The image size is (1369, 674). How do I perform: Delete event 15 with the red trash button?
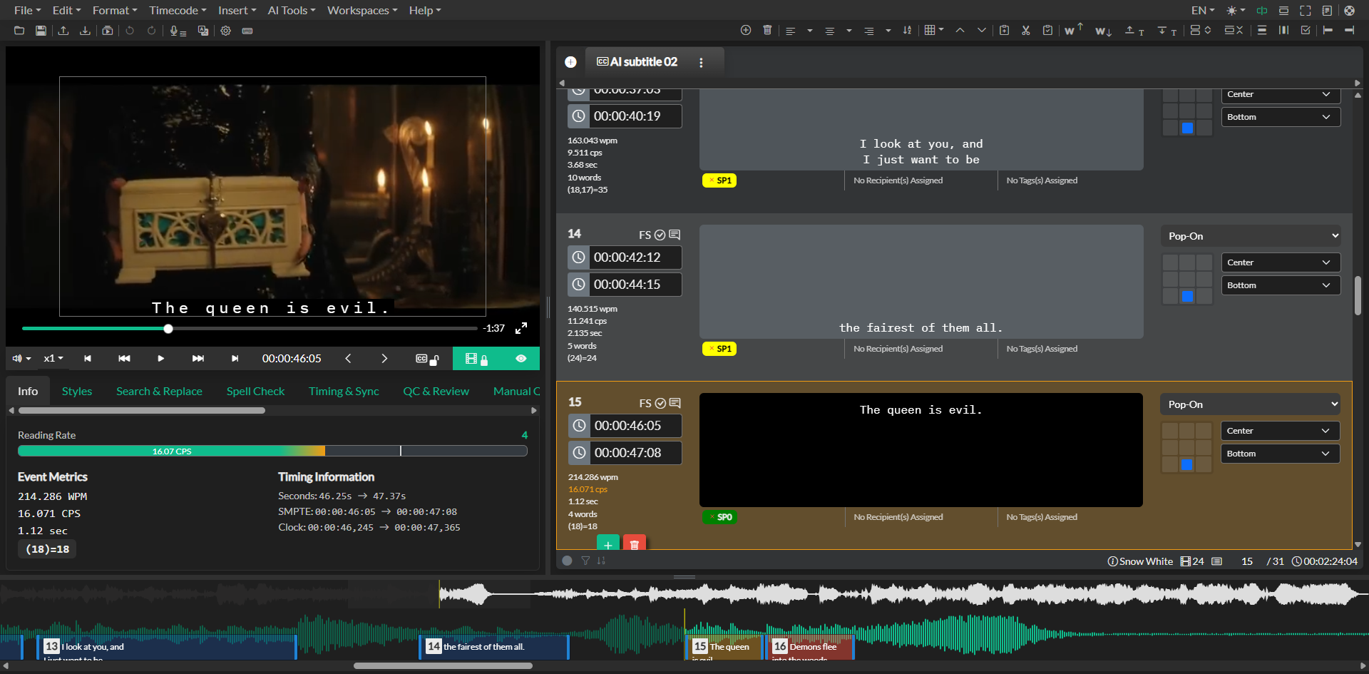coord(634,543)
